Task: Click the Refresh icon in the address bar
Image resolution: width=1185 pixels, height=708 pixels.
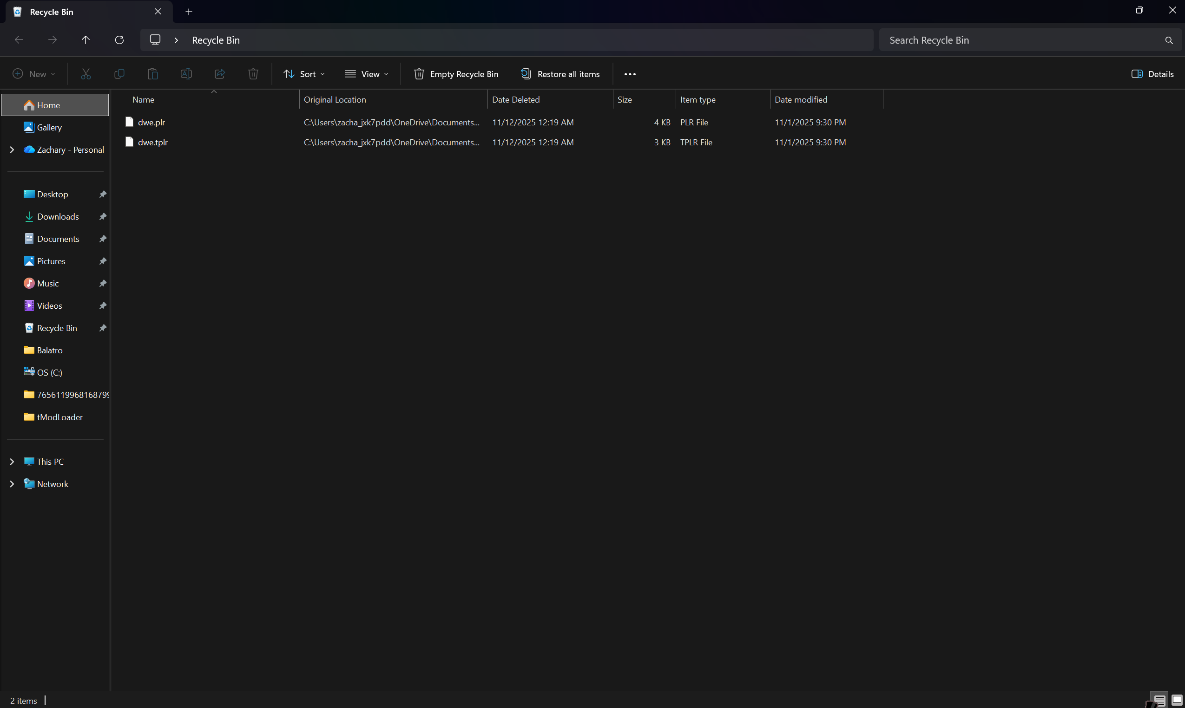Action: [119, 39]
